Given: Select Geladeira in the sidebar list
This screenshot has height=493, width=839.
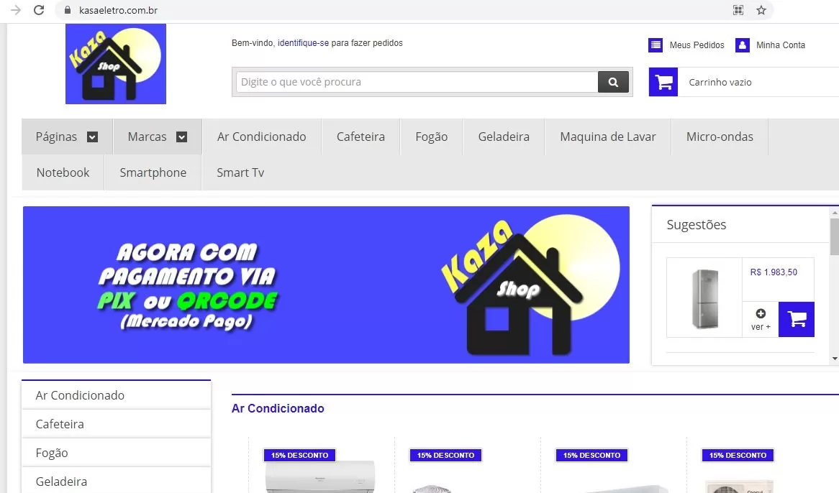Looking at the screenshot, I should pos(116,482).
